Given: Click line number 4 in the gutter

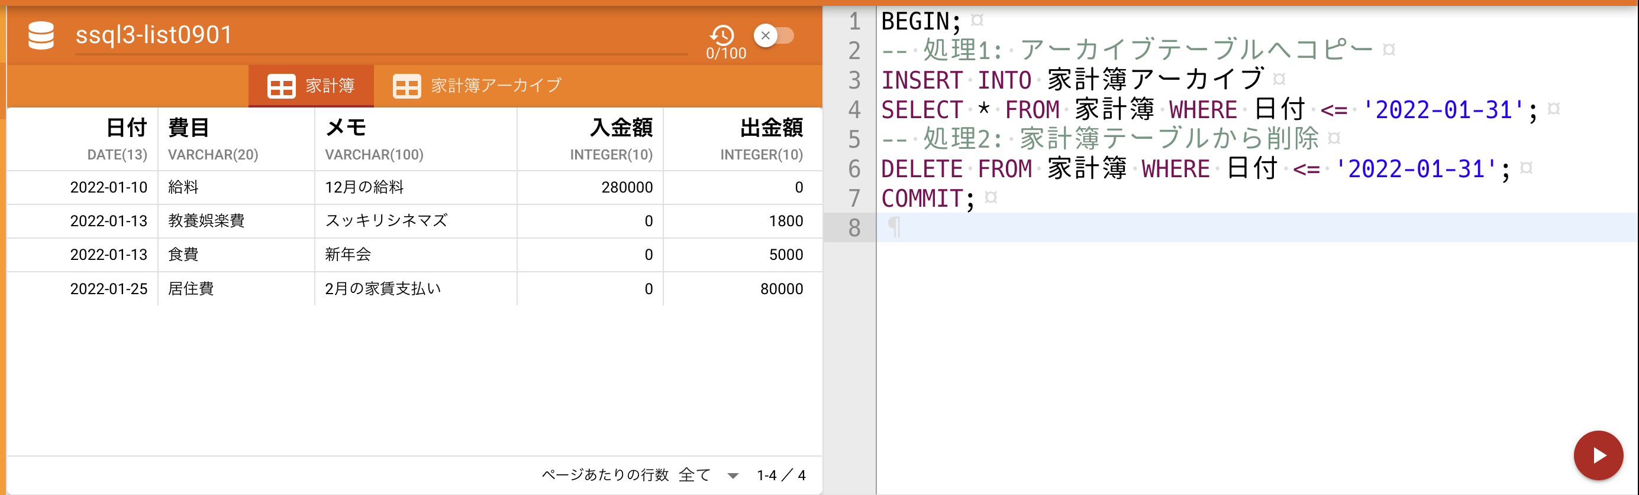Looking at the screenshot, I should (x=854, y=110).
